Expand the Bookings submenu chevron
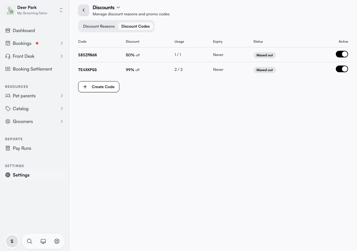The image size is (357, 251). point(62,43)
